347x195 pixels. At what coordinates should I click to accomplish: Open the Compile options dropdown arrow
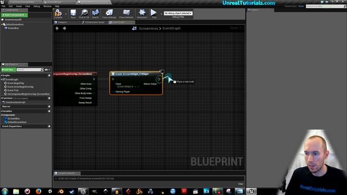tap(66, 14)
